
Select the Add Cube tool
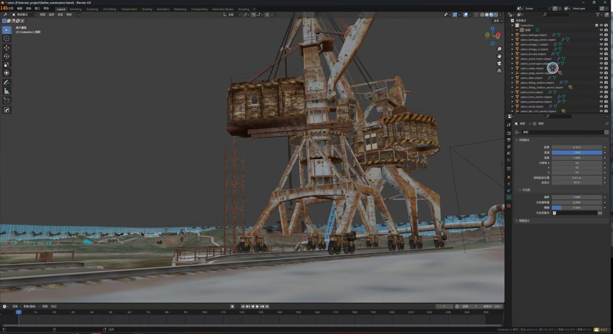pyautogui.click(x=6, y=100)
